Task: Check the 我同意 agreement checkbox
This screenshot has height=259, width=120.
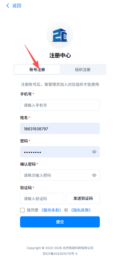Action: click(x=22, y=210)
